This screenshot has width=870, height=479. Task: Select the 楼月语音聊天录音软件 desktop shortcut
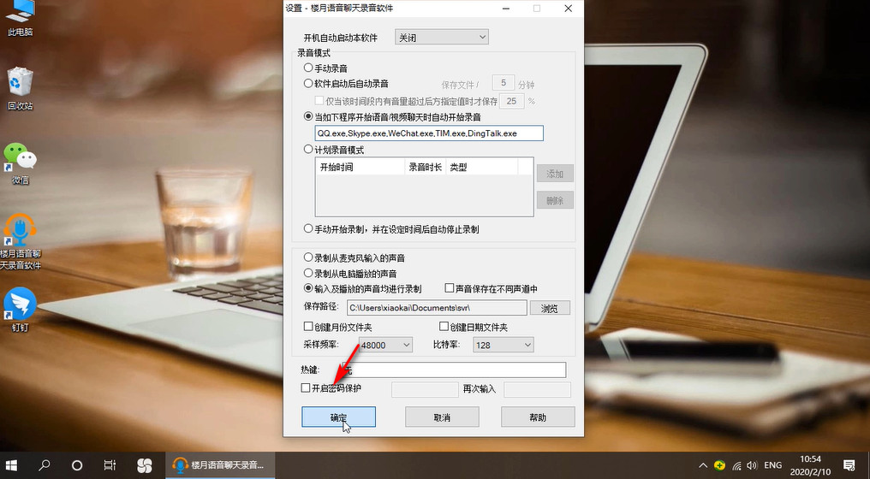(x=20, y=242)
